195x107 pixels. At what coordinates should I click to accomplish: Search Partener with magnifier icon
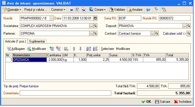[95, 34]
